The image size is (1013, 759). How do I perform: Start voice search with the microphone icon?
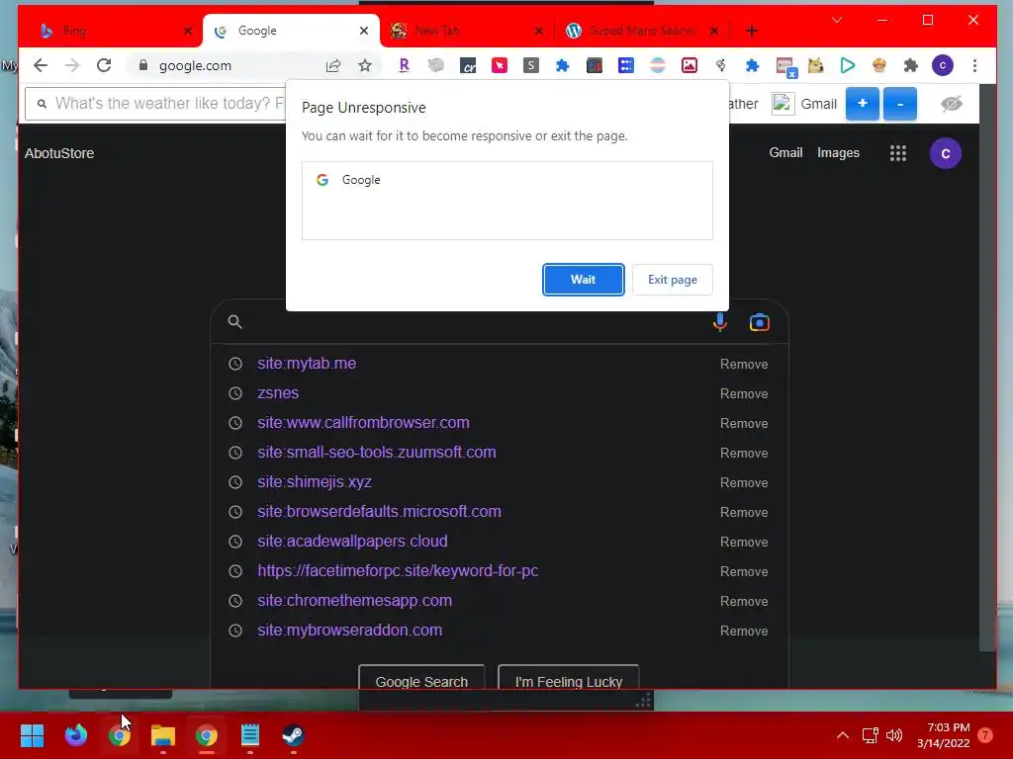(720, 322)
